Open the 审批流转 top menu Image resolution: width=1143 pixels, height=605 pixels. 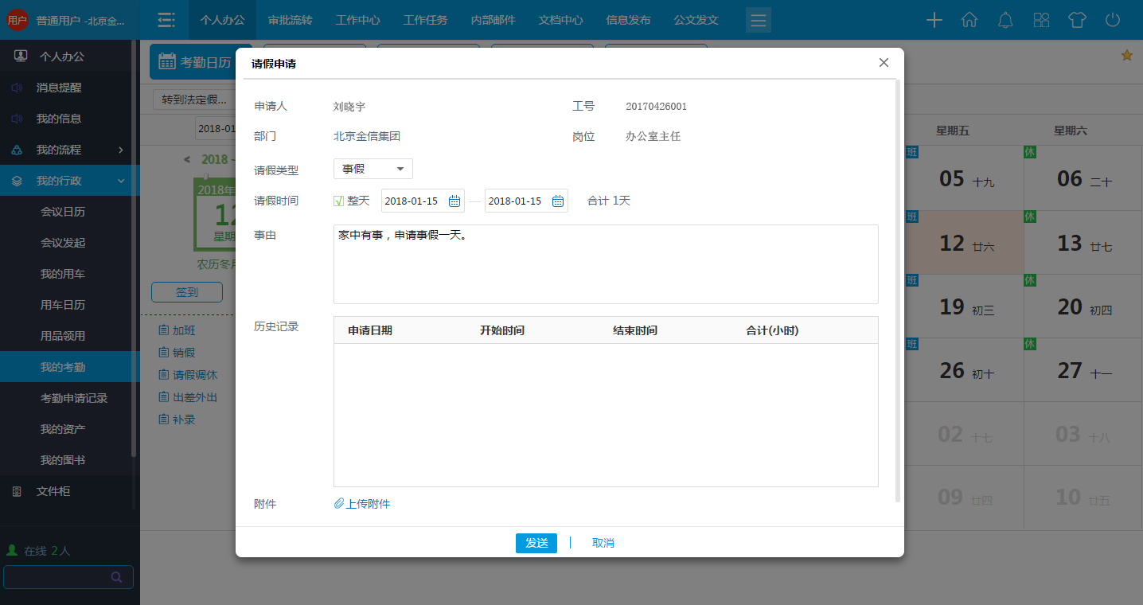(290, 20)
